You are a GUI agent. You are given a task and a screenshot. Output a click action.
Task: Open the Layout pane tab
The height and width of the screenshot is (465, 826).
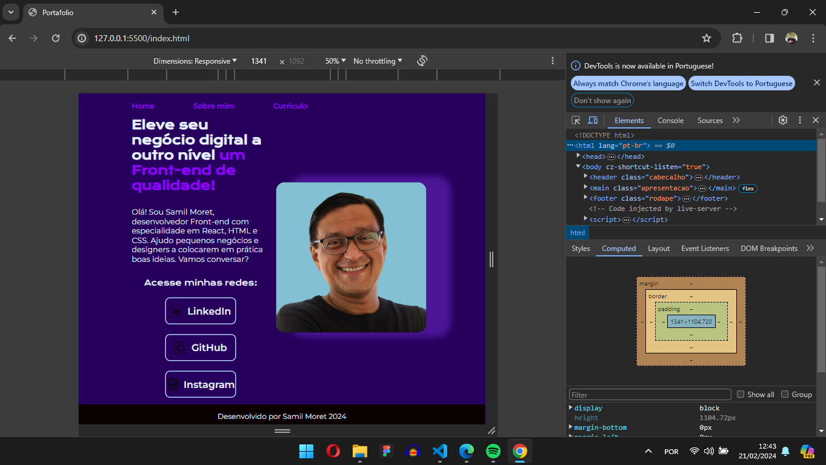tap(659, 249)
